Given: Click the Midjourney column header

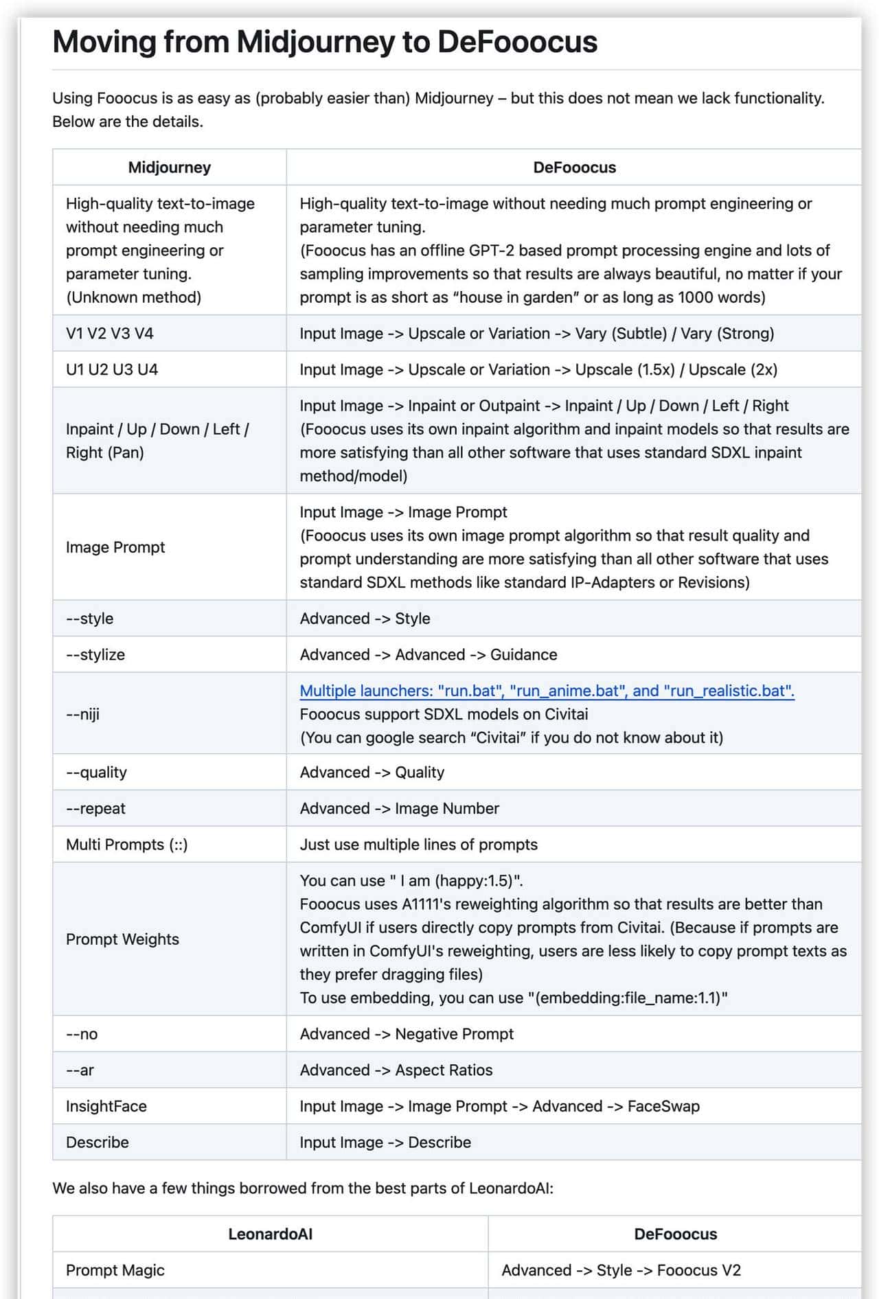Looking at the screenshot, I should (x=170, y=168).
